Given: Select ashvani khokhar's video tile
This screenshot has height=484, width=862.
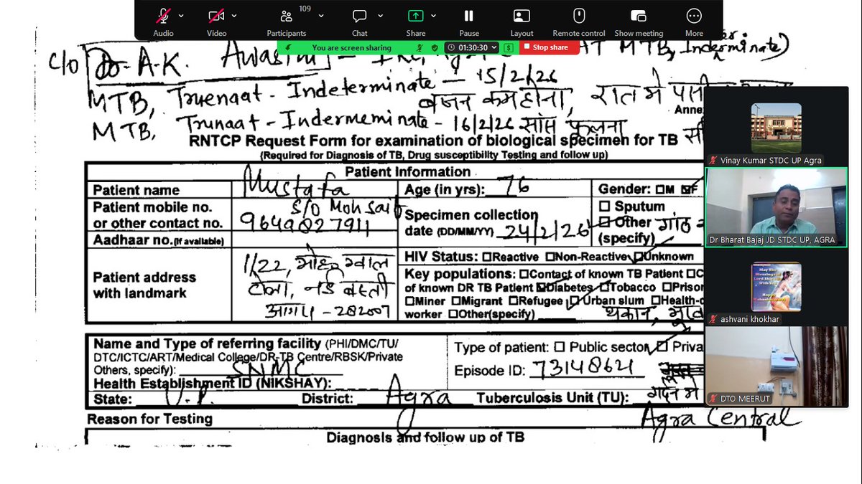Looking at the screenshot, I should [x=776, y=286].
